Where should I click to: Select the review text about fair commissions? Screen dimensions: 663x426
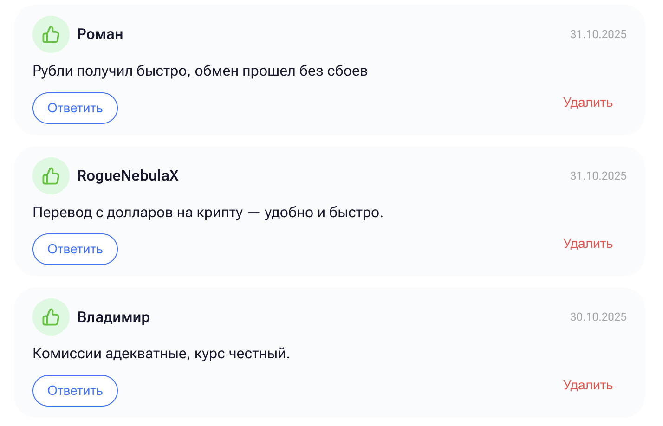tap(161, 353)
